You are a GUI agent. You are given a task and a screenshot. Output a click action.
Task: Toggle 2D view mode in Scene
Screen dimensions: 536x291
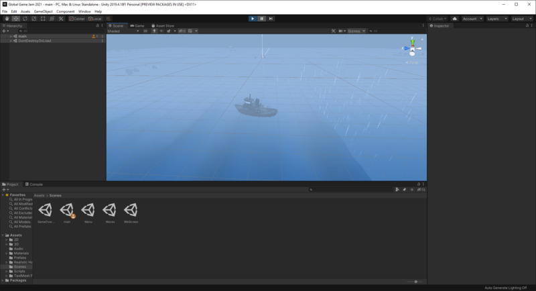pos(145,31)
